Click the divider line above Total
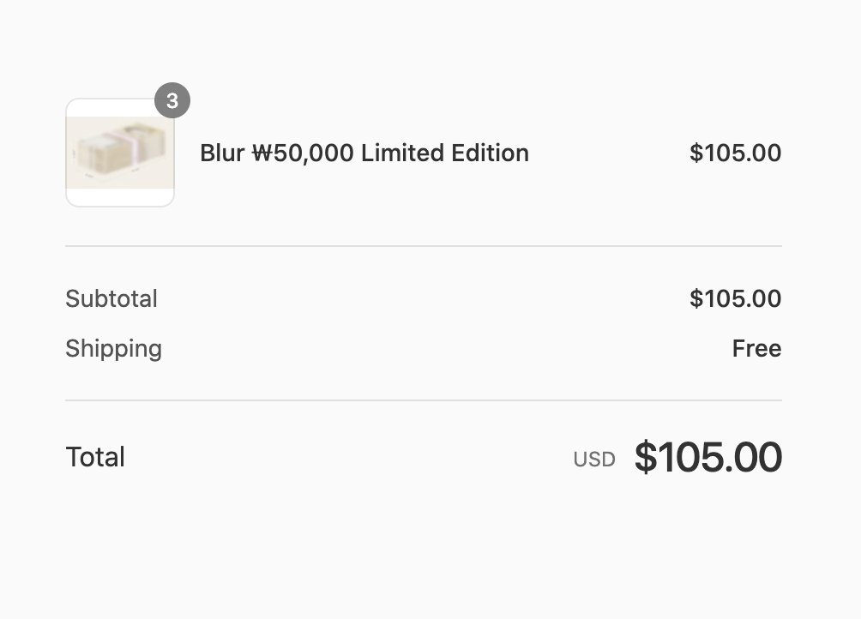Image resolution: width=861 pixels, height=619 pixels. point(424,400)
